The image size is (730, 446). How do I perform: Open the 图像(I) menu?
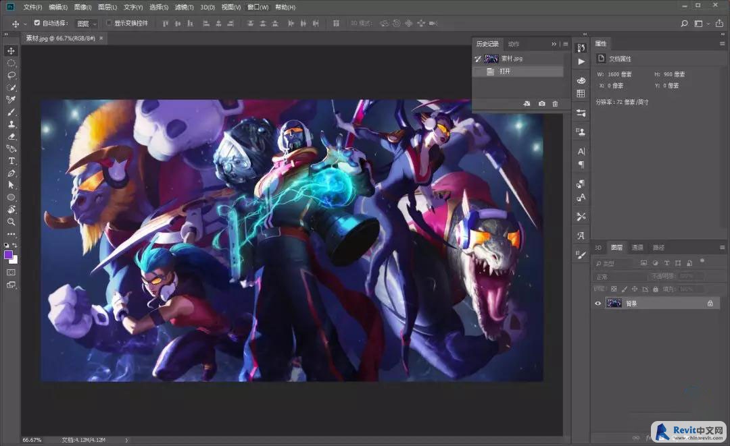(83, 7)
